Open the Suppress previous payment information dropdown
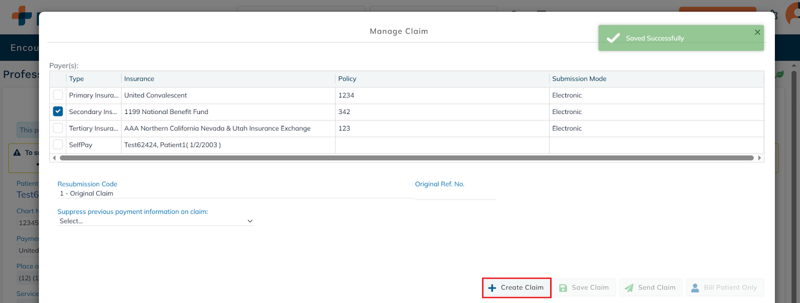 click(x=155, y=221)
